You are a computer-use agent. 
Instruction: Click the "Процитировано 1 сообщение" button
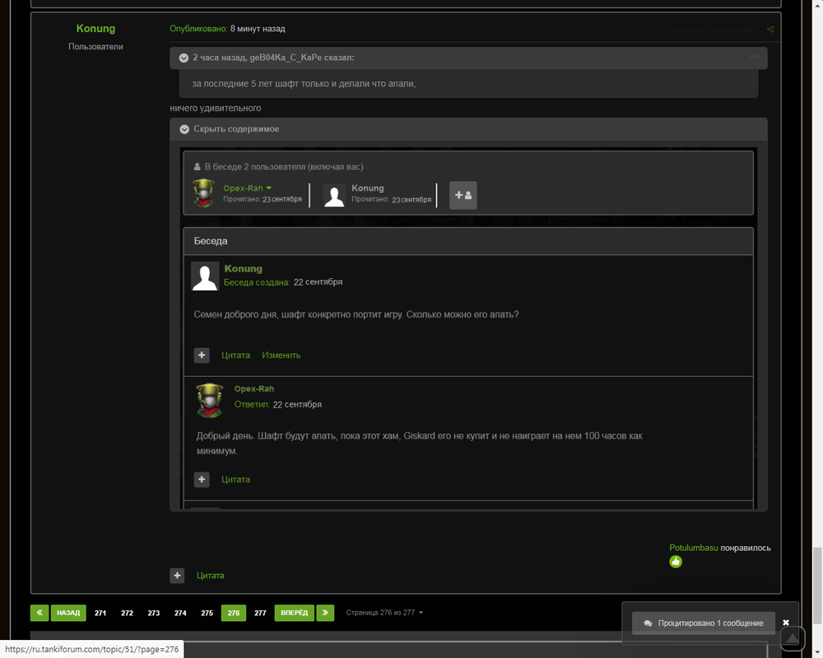tap(704, 623)
